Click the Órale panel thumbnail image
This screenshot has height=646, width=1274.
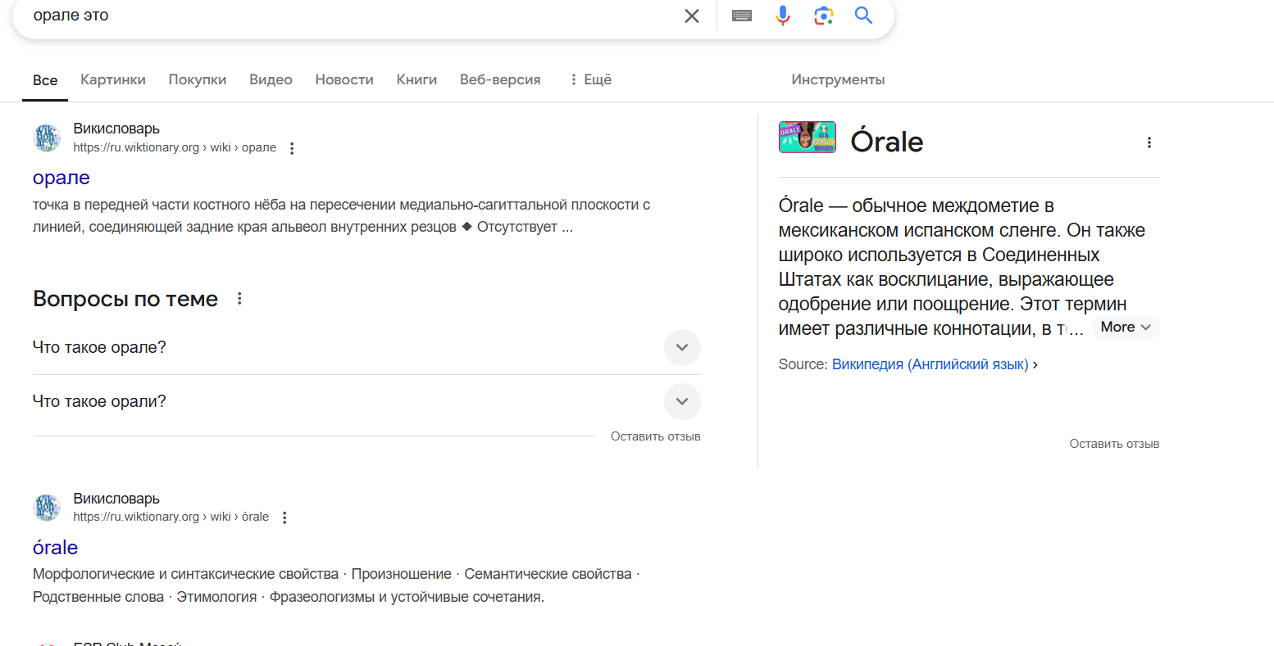pyautogui.click(x=808, y=138)
